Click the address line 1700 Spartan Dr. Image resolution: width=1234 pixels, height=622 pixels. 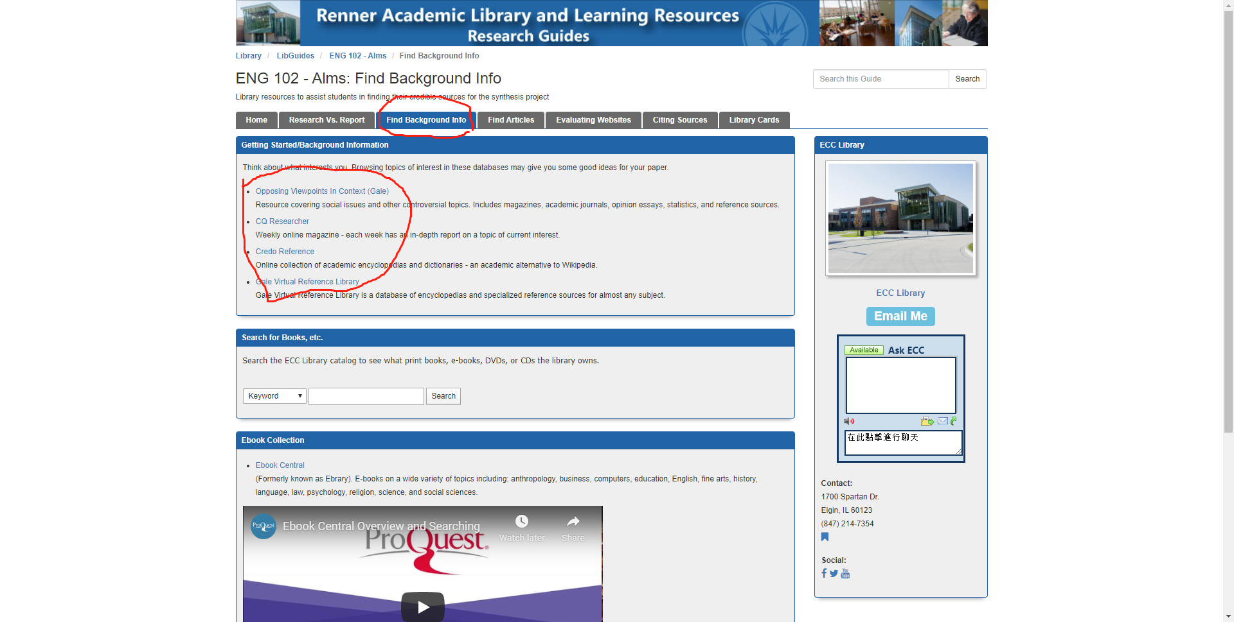click(x=850, y=497)
